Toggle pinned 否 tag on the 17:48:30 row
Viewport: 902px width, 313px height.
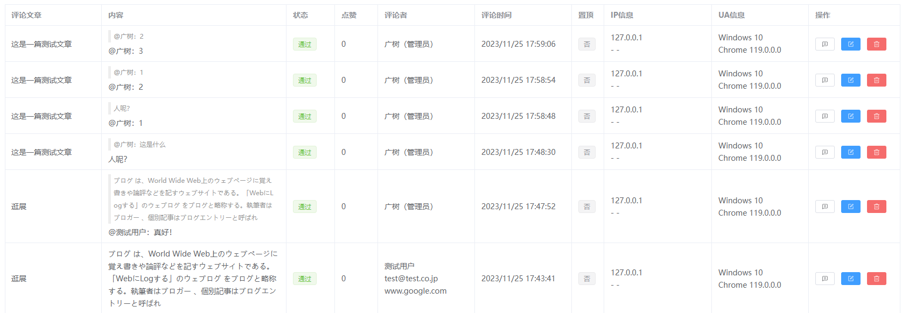[x=586, y=152]
